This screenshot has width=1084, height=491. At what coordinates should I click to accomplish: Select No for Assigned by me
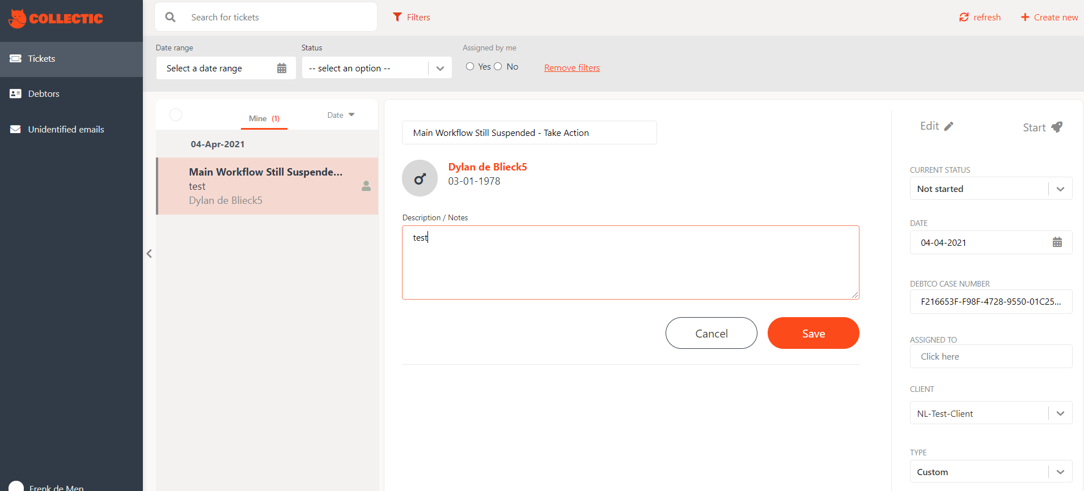pos(498,66)
